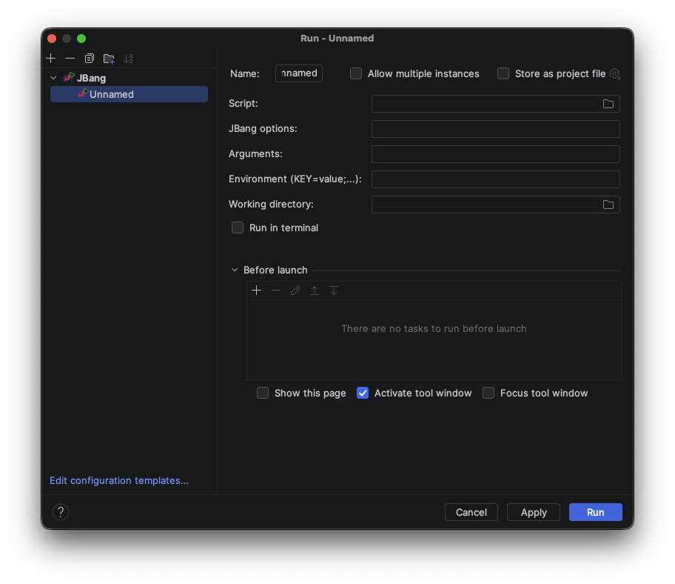The width and height of the screenshot is (675, 584).
Task: Remove a Before launch task
Action: [275, 291]
